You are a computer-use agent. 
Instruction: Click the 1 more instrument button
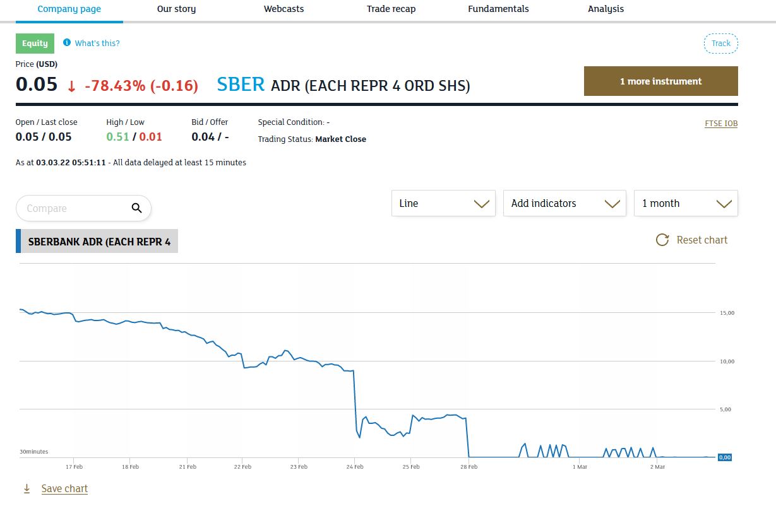point(660,81)
